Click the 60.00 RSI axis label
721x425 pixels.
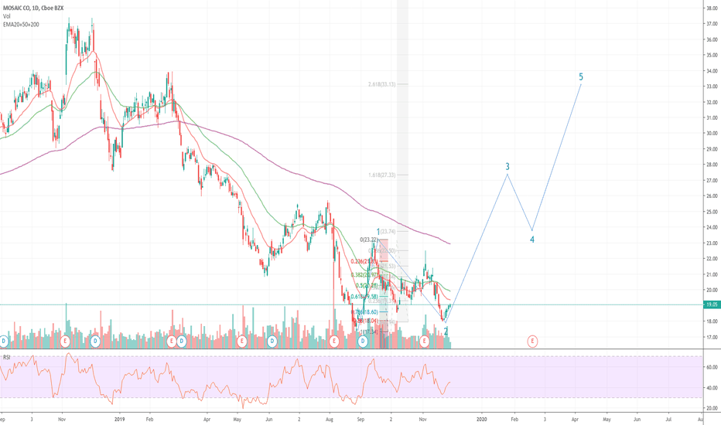pos(712,367)
